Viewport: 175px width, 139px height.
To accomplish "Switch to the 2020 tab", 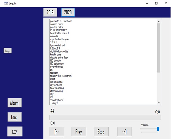I will tap(68, 13).
